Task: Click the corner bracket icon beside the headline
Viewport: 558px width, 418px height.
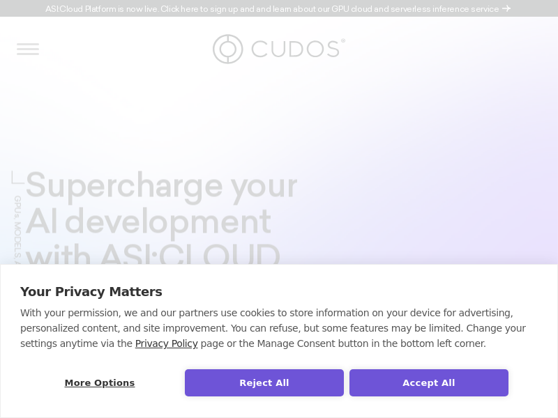Action: point(17,177)
